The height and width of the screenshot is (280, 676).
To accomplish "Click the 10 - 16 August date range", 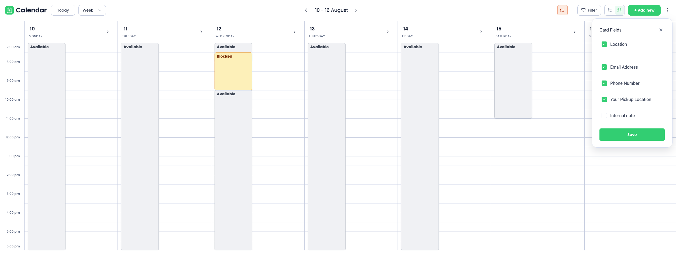I will [x=331, y=10].
